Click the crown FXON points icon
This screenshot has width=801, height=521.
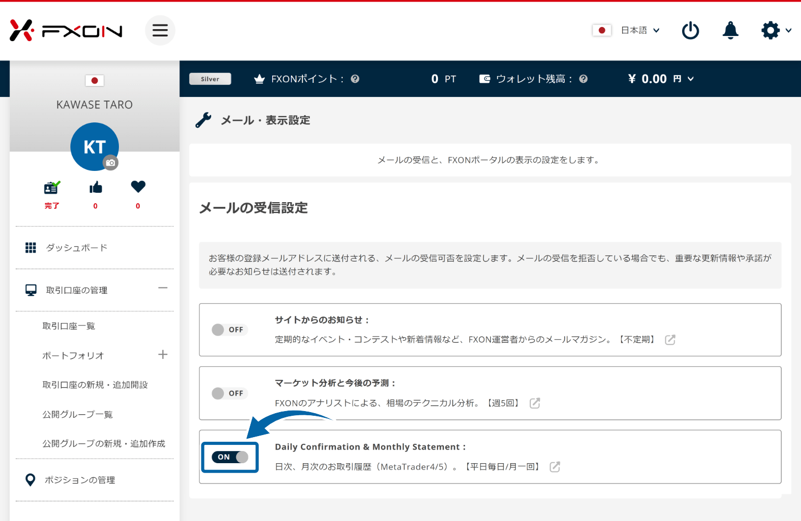pos(259,79)
